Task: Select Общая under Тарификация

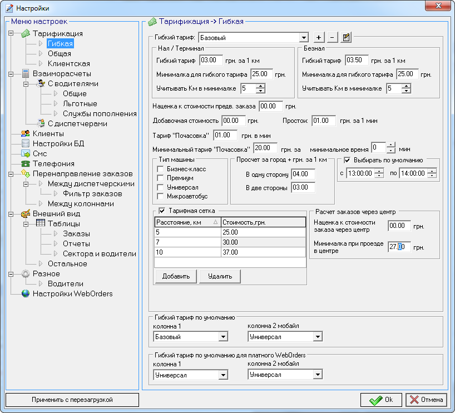Action: coord(59,53)
